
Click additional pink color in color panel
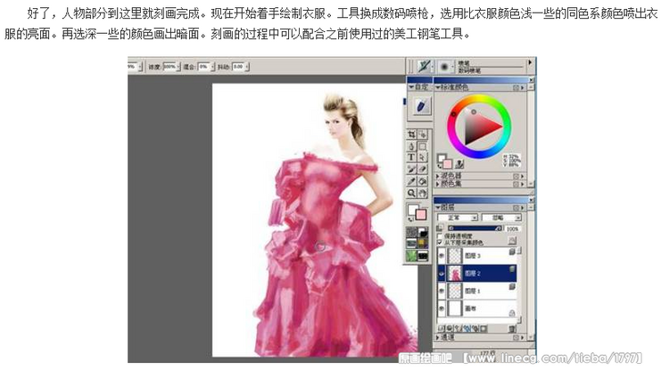point(447,164)
